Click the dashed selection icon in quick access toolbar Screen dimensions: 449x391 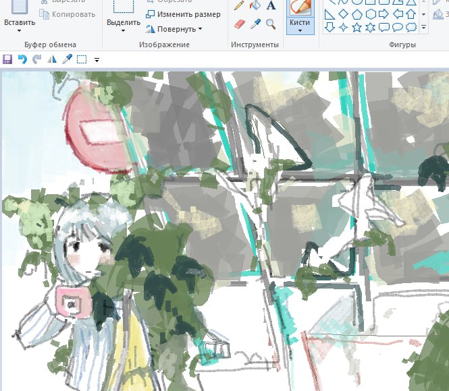point(82,59)
